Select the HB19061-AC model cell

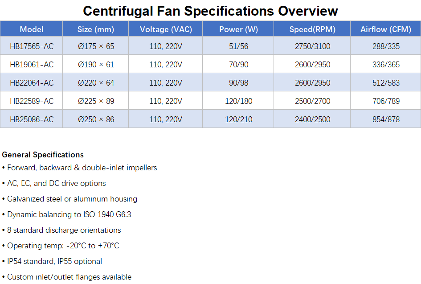click(x=32, y=64)
